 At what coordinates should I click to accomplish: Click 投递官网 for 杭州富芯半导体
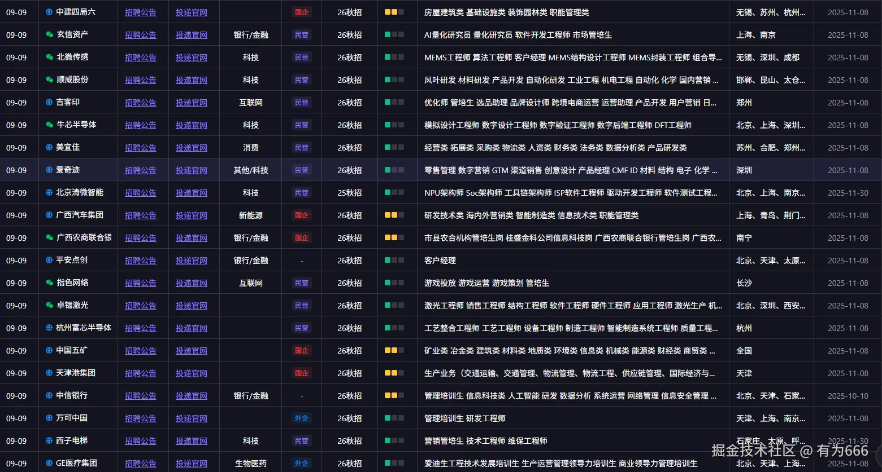click(x=192, y=328)
